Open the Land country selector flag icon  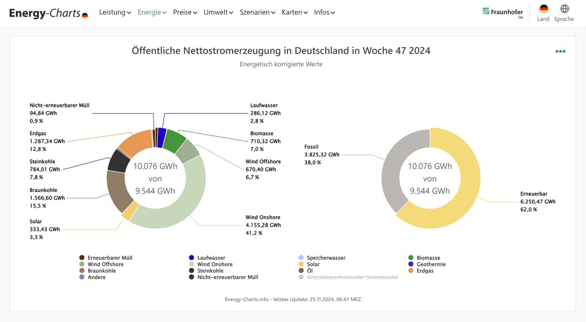pos(543,9)
